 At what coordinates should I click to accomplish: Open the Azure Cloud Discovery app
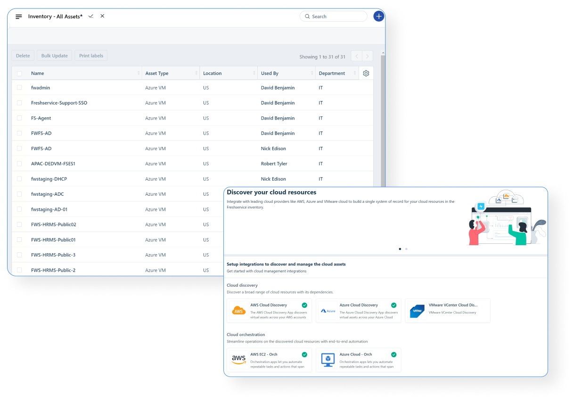click(358, 311)
